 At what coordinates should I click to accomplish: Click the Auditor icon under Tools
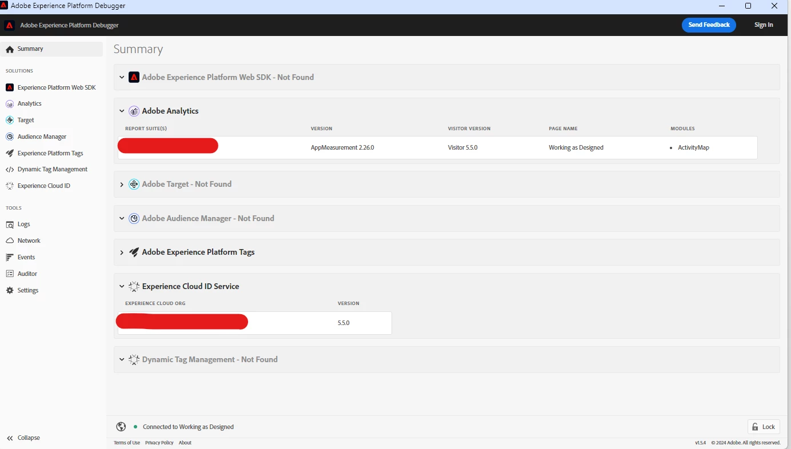coord(10,274)
